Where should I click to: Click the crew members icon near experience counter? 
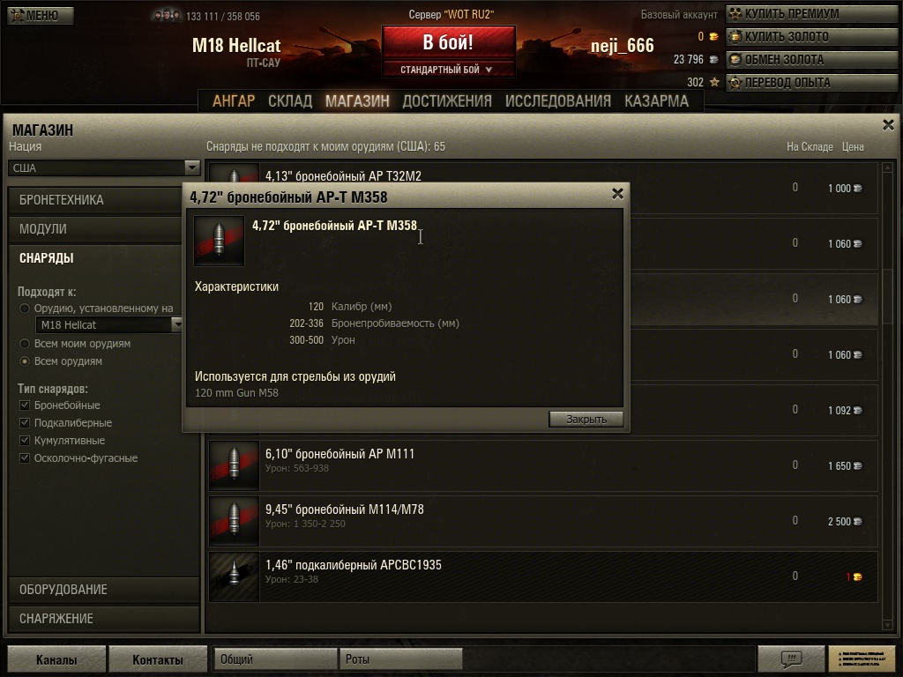[x=167, y=16]
